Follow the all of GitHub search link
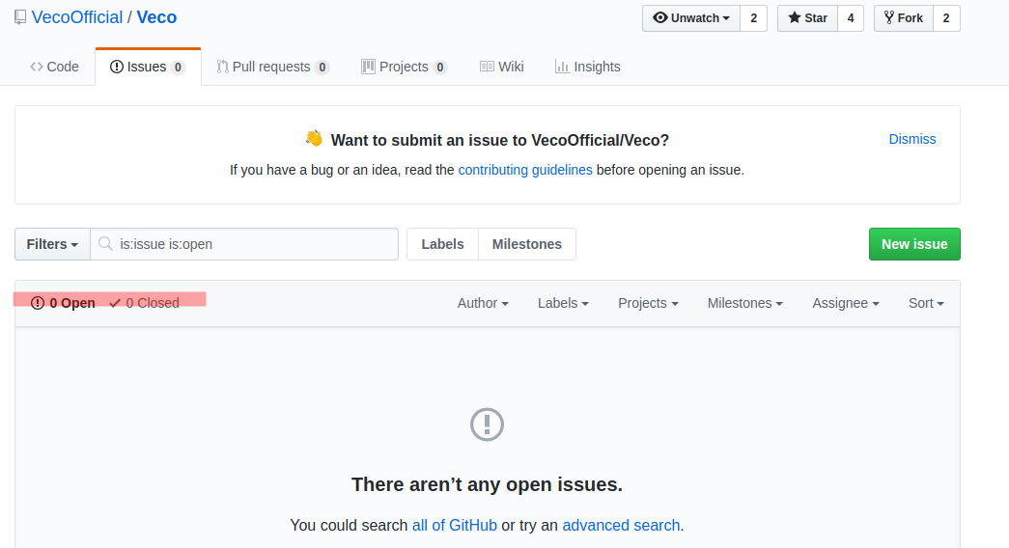Screen dimensions: 1009x548 pyautogui.click(x=455, y=526)
